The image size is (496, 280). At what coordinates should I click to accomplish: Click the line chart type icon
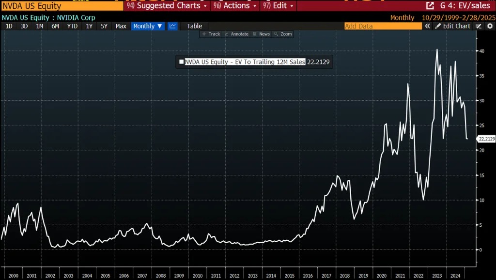(x=173, y=26)
